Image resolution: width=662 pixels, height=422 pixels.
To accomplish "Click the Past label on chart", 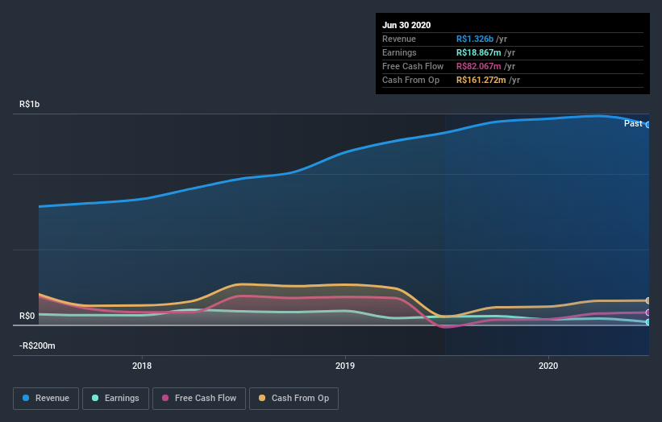I will click(x=633, y=123).
